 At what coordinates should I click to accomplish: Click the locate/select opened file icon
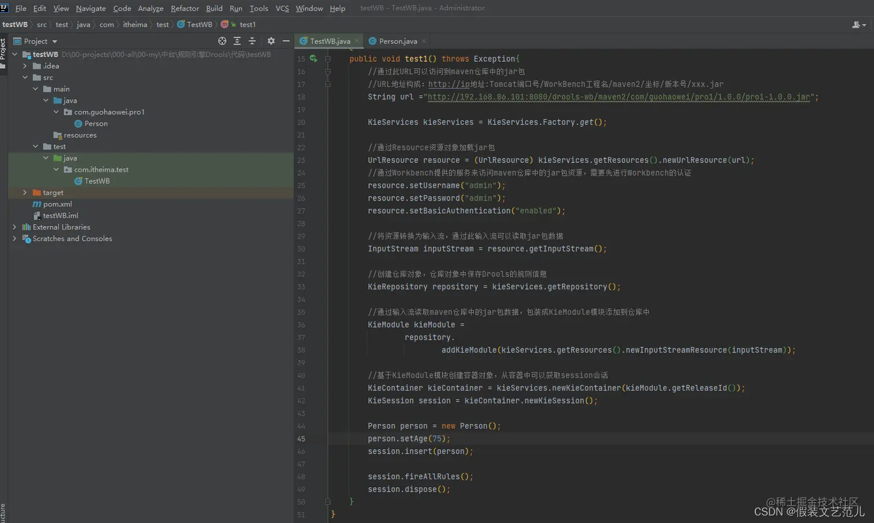click(222, 41)
